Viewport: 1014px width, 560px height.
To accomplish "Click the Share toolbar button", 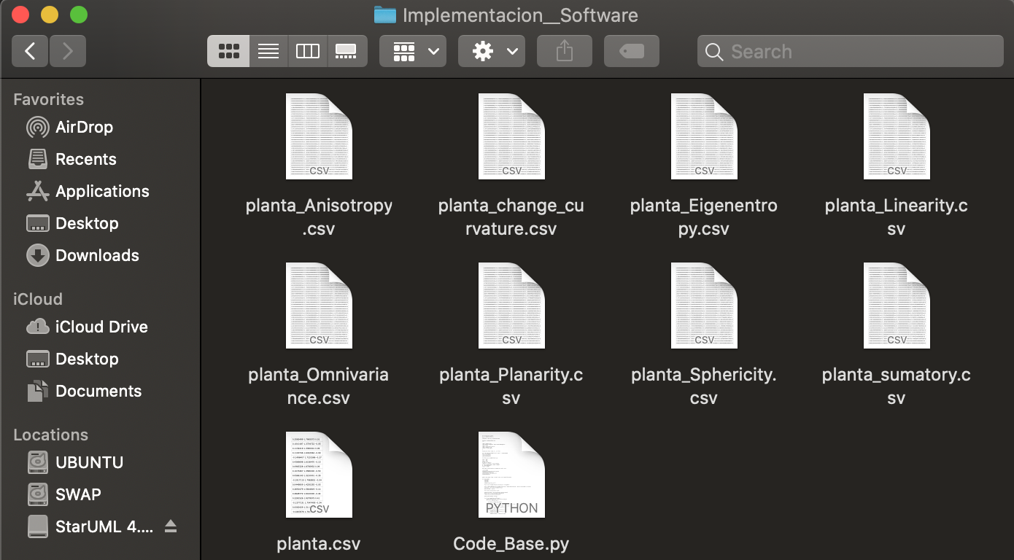I will 564,51.
